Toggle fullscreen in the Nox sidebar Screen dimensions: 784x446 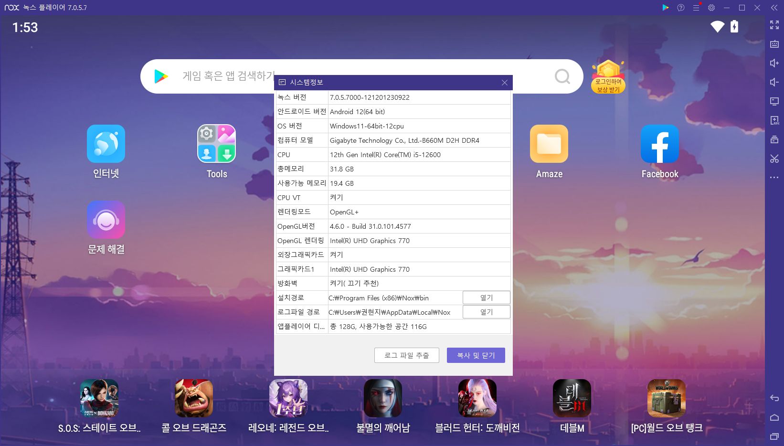tap(774, 25)
